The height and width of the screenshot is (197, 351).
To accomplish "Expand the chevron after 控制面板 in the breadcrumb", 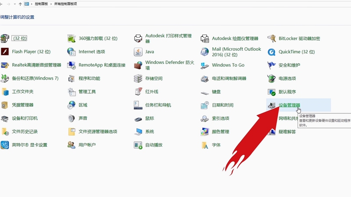I will (x=51, y=4).
